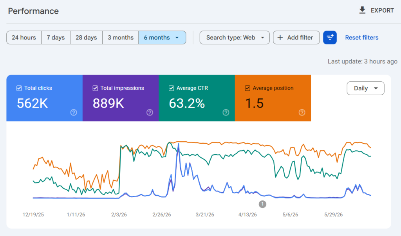Click the 5/6/26 axis date label
This screenshot has height=236, width=401.
point(290,214)
